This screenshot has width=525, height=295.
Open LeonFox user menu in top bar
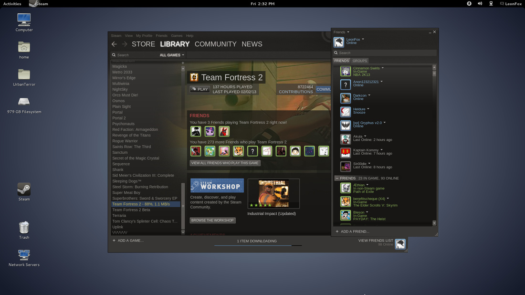click(x=511, y=4)
